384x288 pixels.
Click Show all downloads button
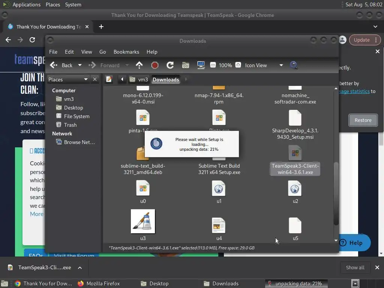(355, 267)
